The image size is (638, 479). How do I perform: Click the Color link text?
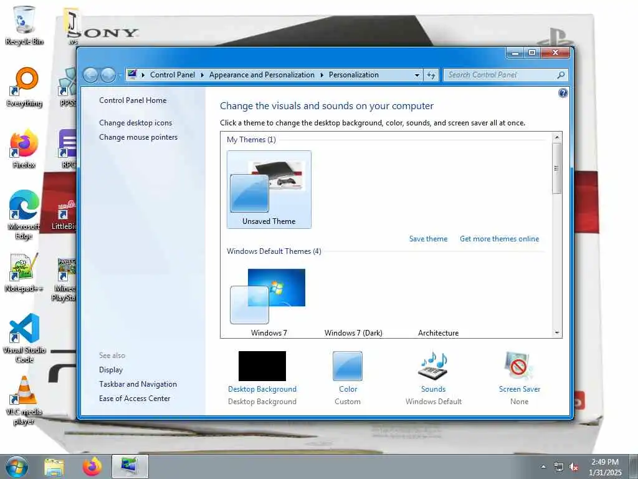coord(348,389)
